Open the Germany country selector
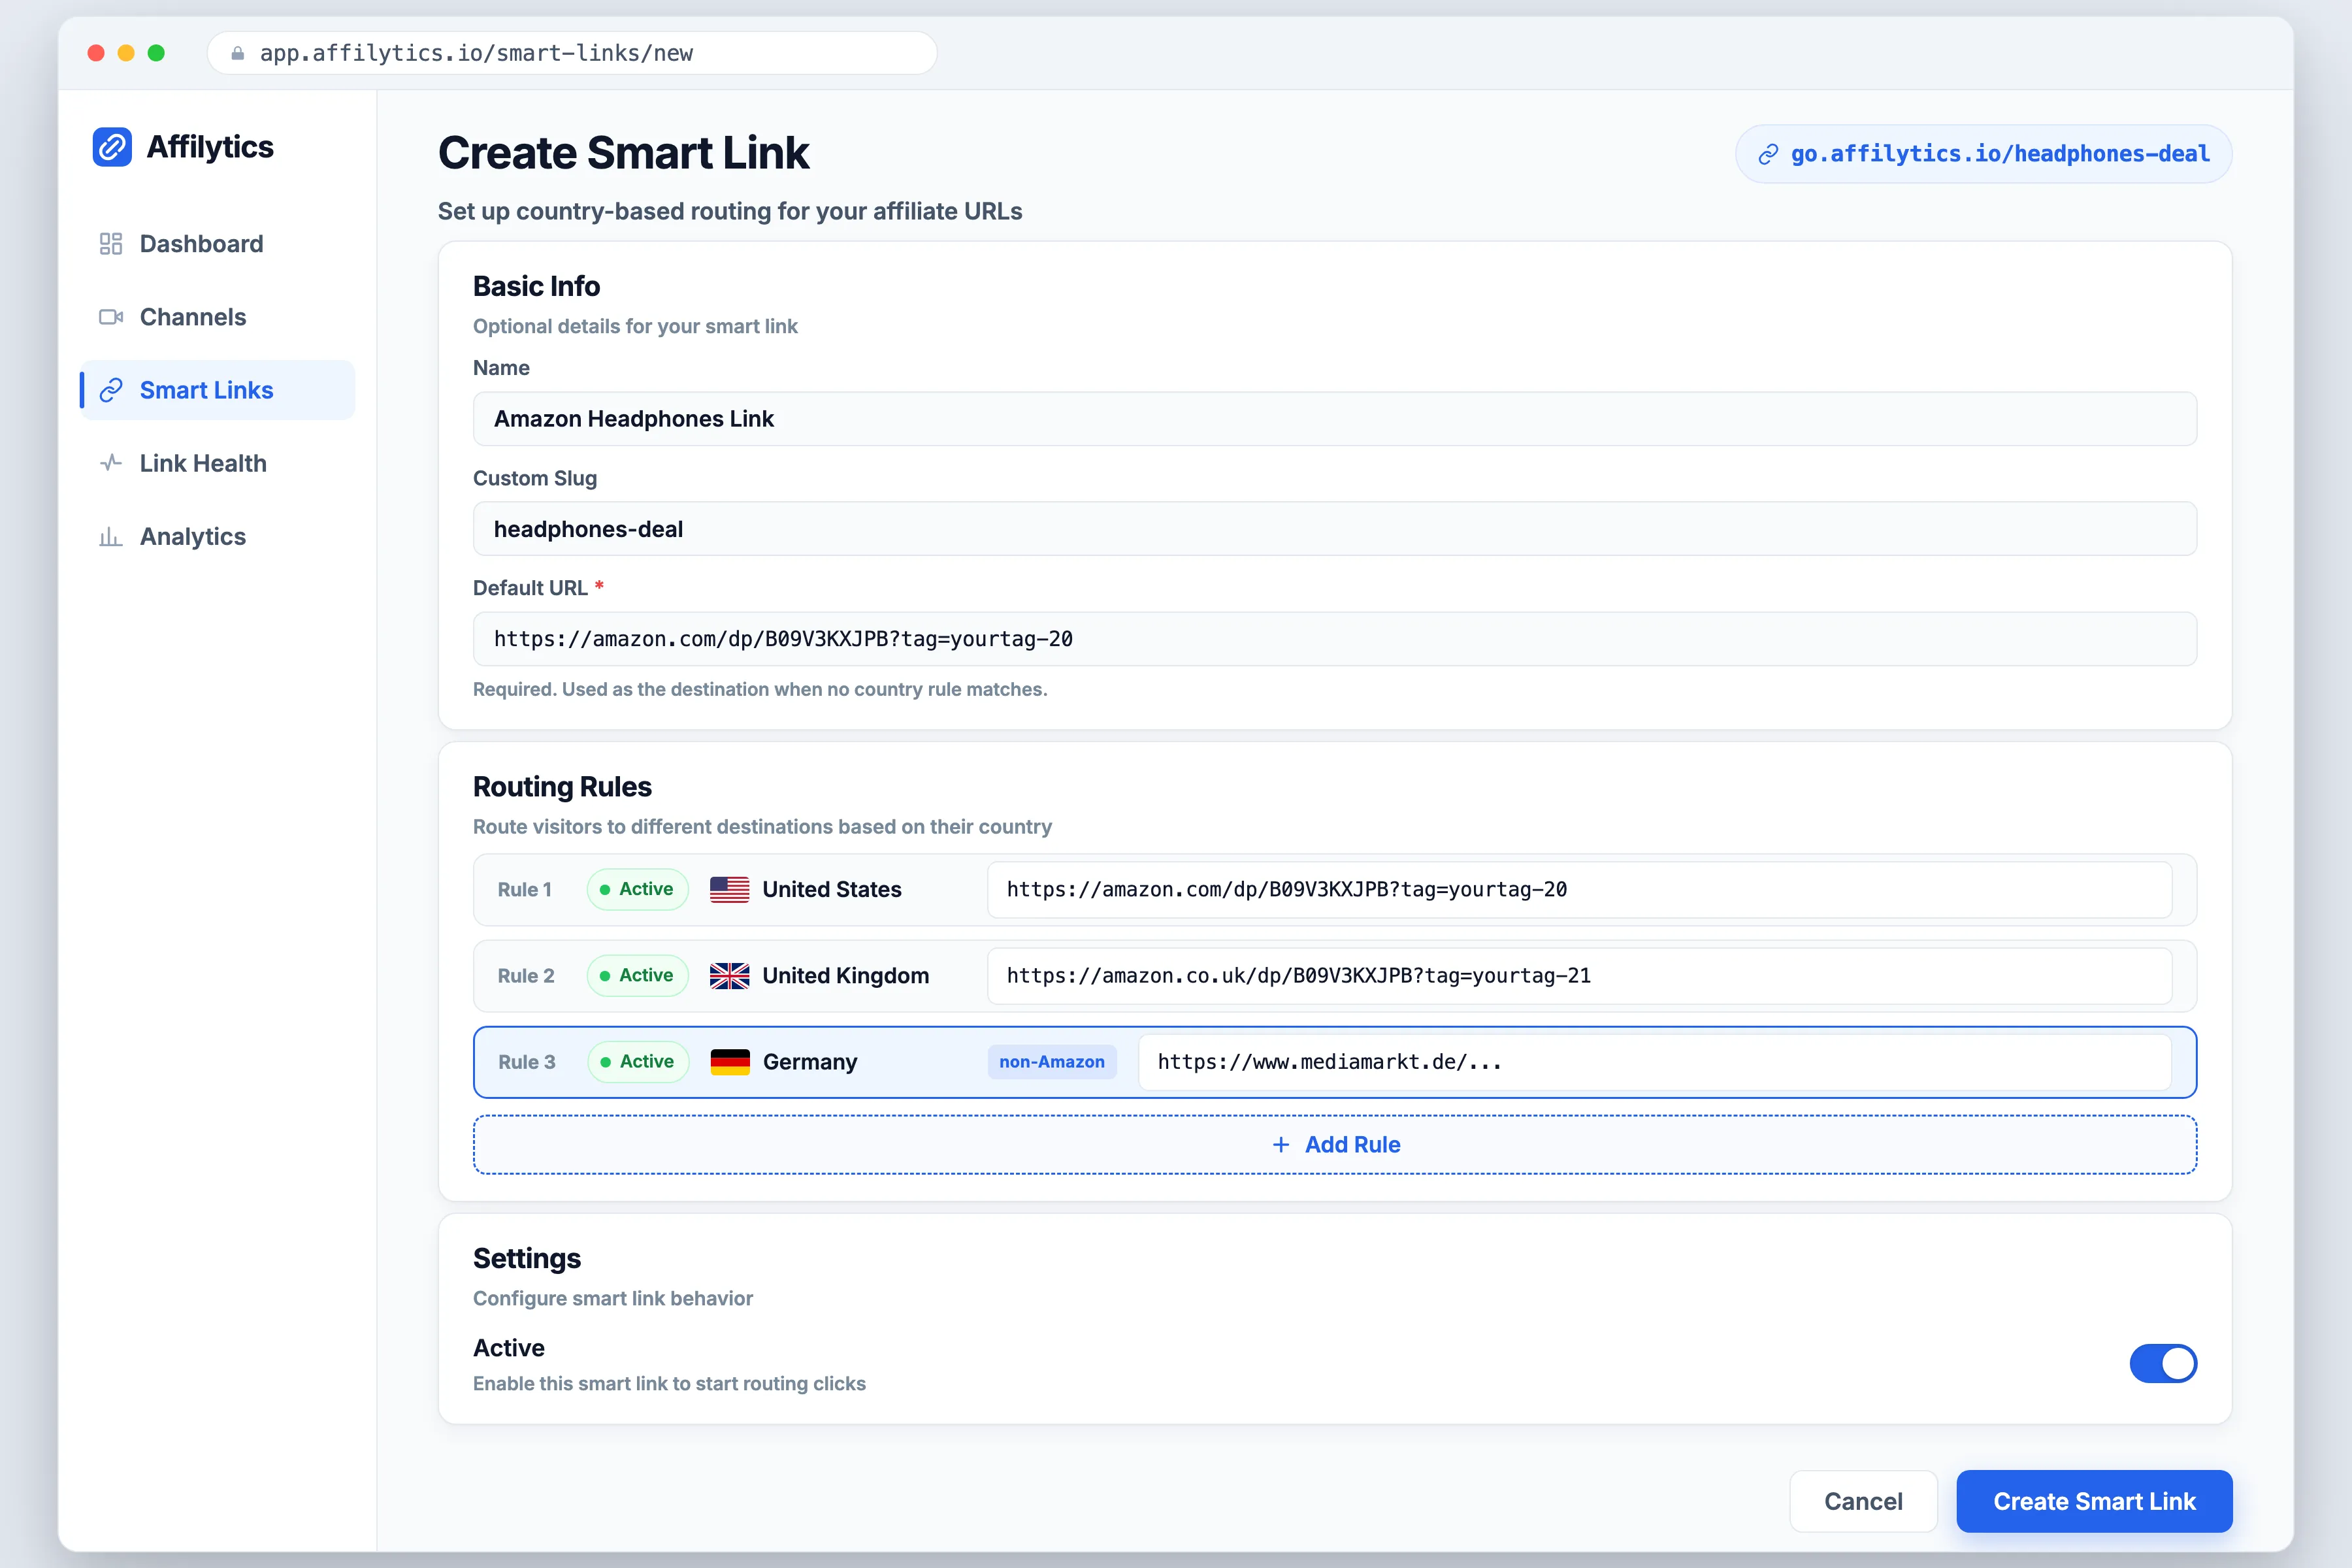2352x1568 pixels. coord(784,1062)
